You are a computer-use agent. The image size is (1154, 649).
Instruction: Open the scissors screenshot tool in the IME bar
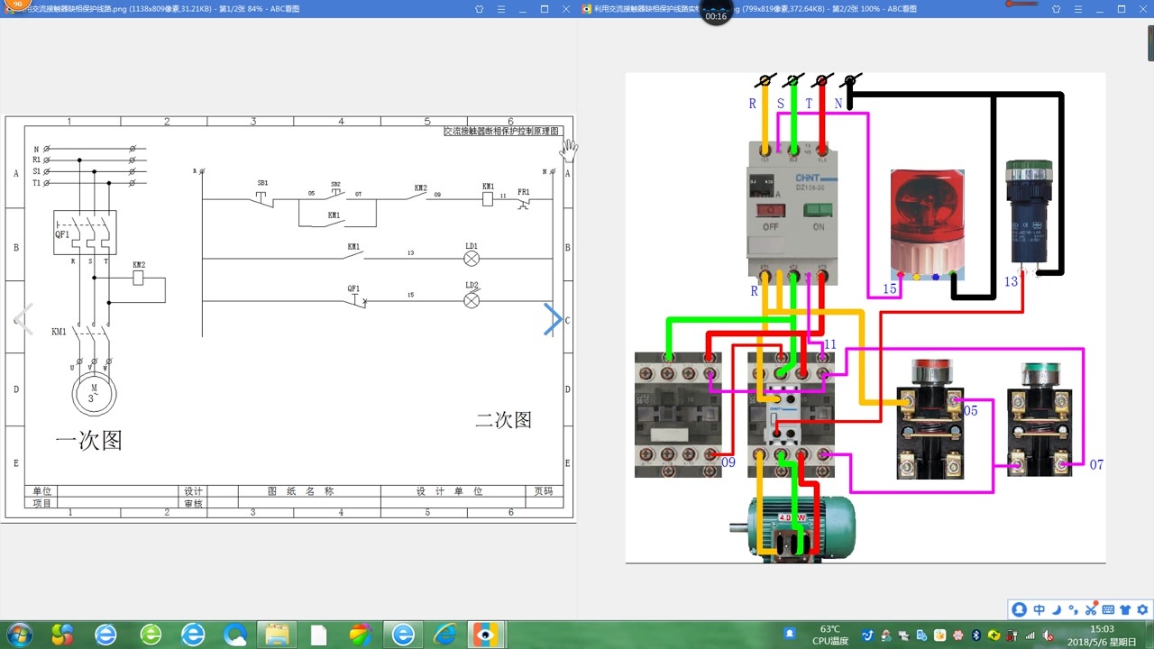click(x=1091, y=609)
